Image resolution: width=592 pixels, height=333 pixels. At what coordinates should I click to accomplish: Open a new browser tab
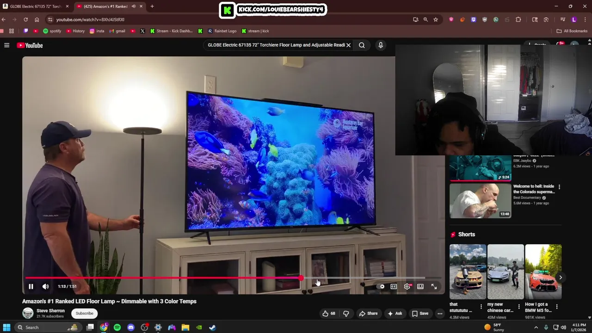pyautogui.click(x=152, y=6)
